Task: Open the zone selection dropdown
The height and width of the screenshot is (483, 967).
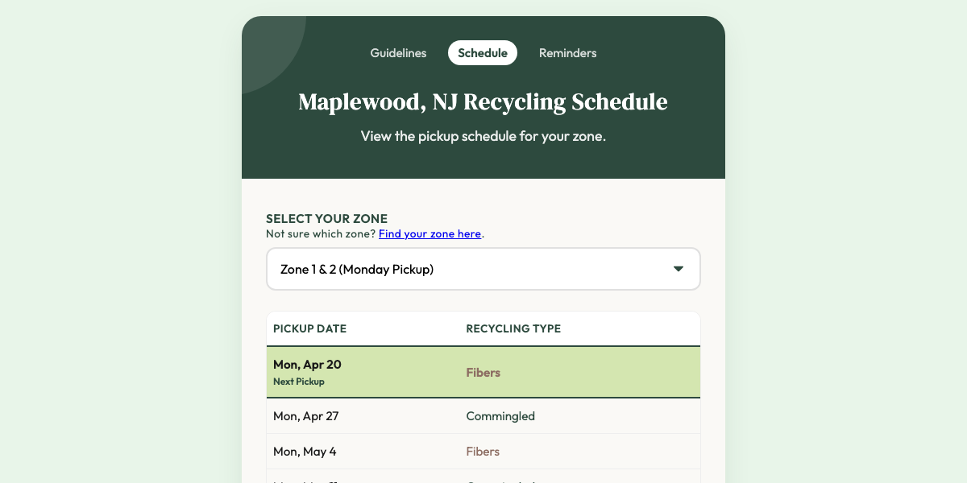Action: (483, 268)
